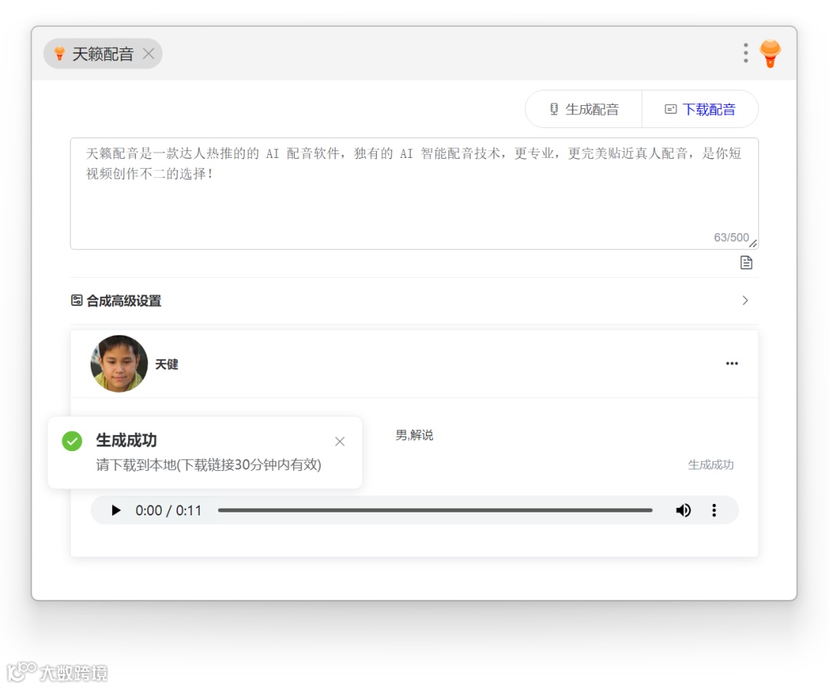This screenshot has height=688, width=829.
Task: Open the audio player more options menu
Action: [714, 510]
